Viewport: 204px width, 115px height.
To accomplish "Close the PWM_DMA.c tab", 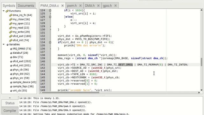I will click(x=62, y=6).
